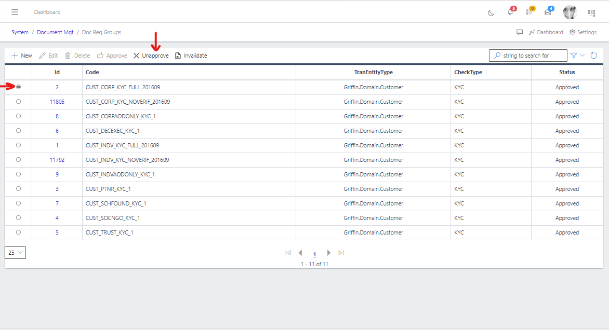Open record Id 11805 link

(x=57, y=102)
